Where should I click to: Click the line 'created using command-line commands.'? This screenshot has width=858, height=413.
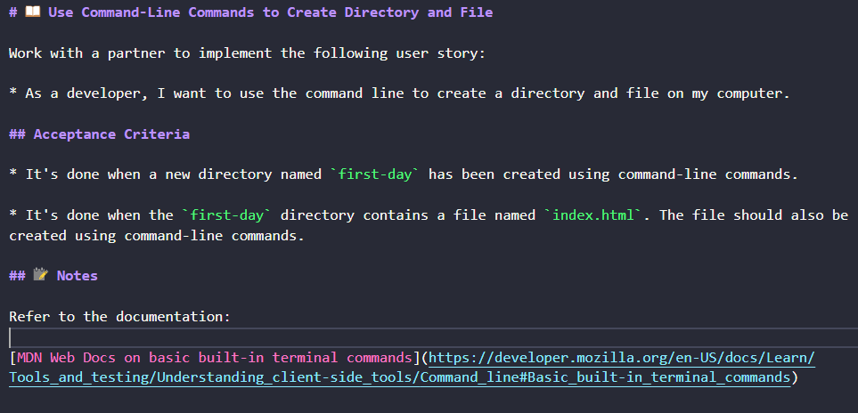[157, 236]
